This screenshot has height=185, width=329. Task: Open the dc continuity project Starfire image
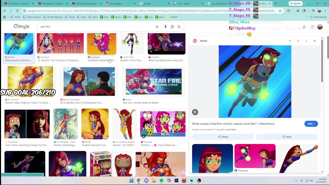124,124
